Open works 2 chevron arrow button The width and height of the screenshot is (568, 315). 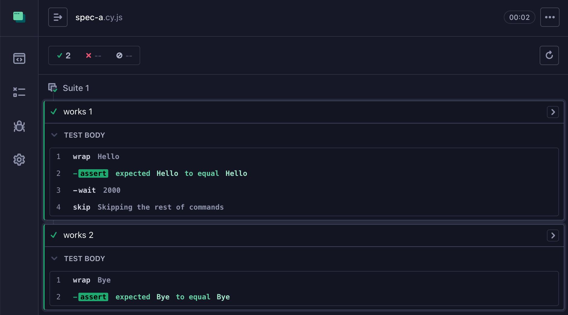click(x=553, y=235)
